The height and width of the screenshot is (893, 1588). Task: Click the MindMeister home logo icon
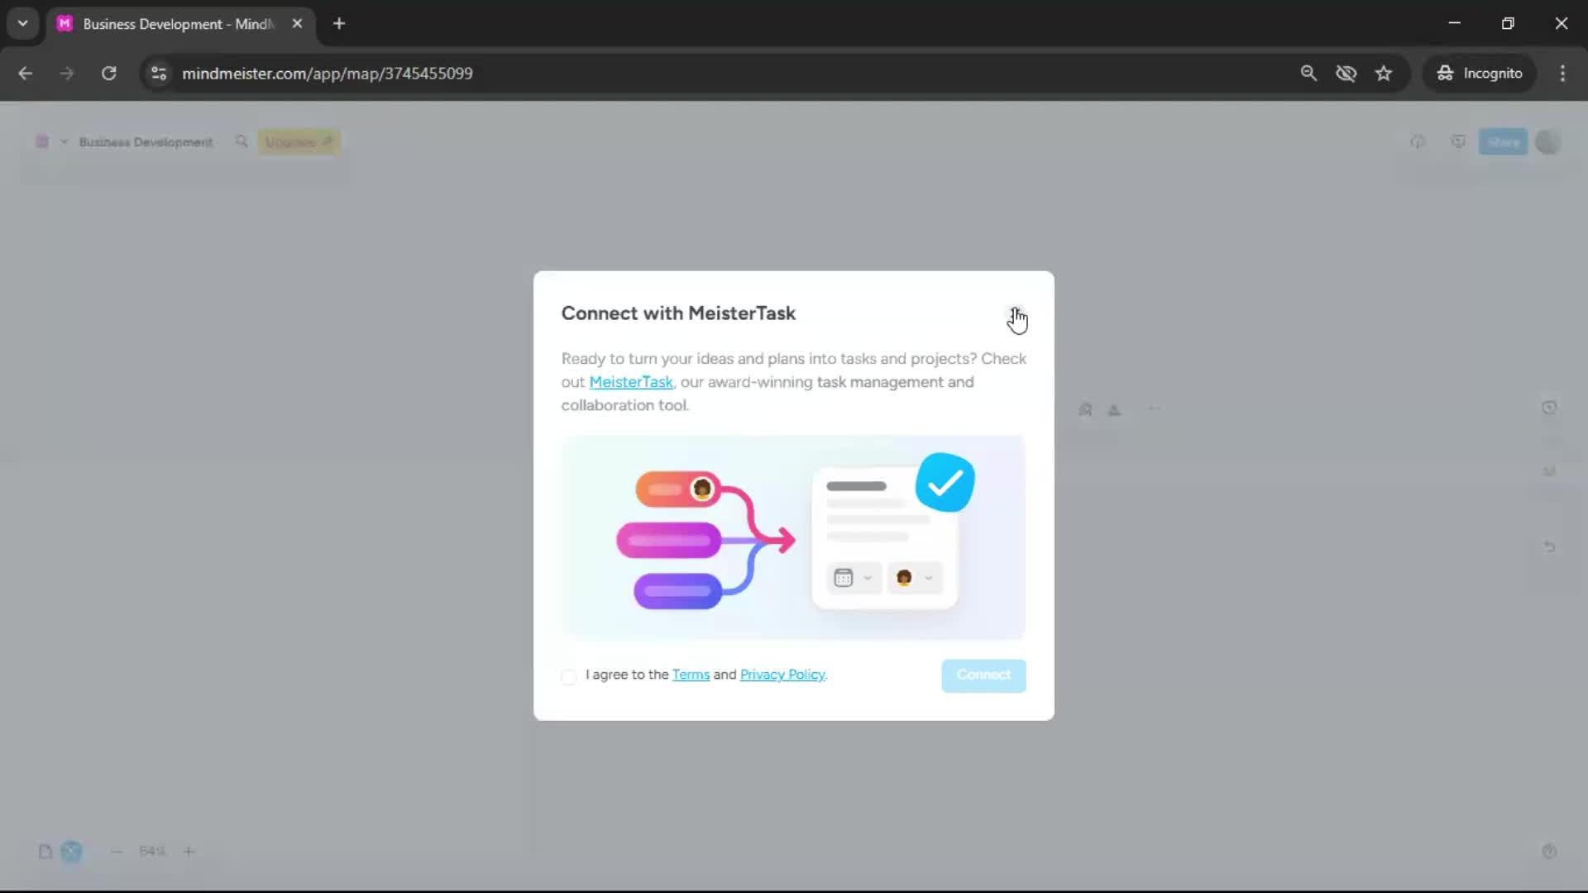coord(42,141)
